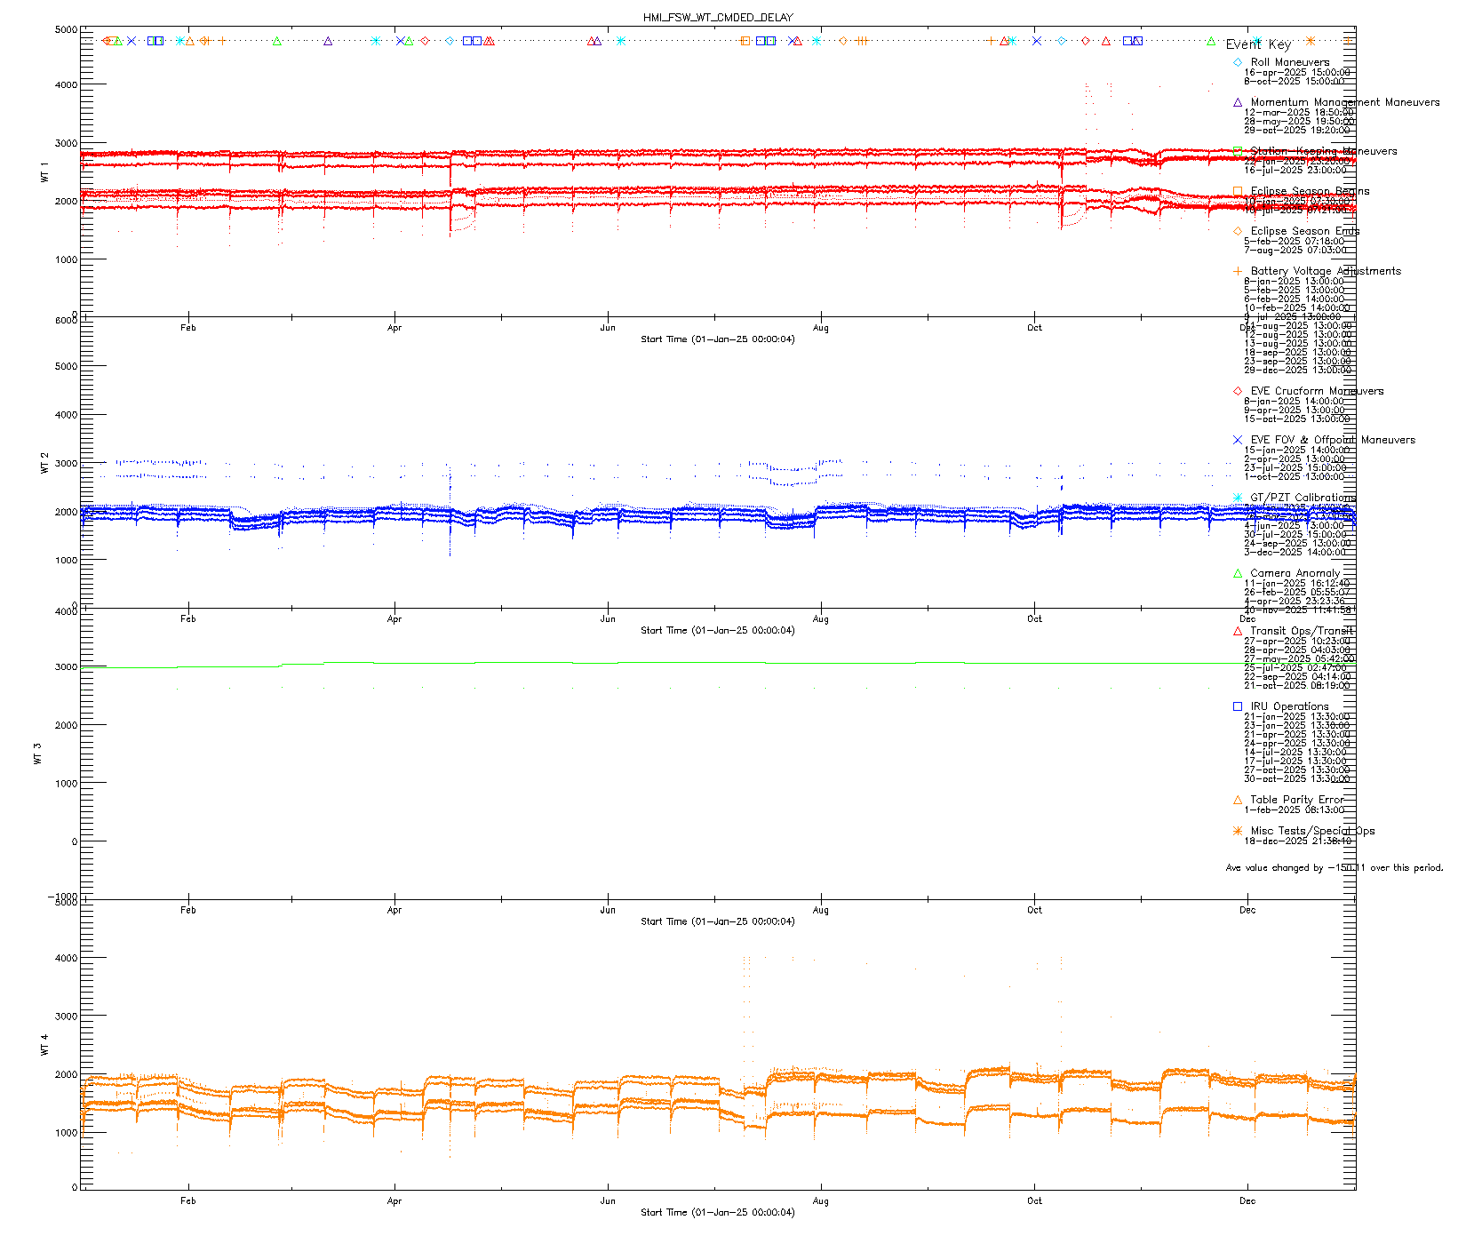Click the Event Key heading
This screenshot has width=1466, height=1244.
click(x=1258, y=44)
